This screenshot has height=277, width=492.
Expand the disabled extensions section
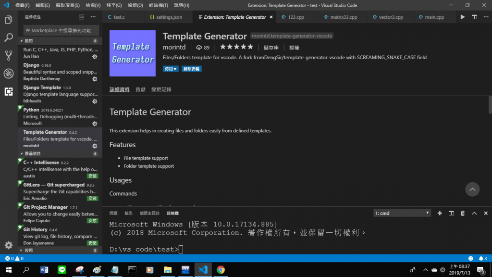pyautogui.click(x=60, y=250)
